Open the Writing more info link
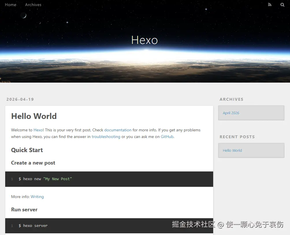This screenshot has width=290, height=235. (37, 197)
